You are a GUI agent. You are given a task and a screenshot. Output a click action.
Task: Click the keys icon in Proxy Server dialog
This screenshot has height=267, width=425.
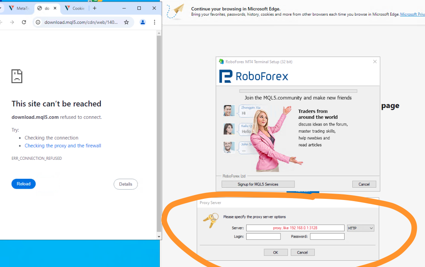211,220
